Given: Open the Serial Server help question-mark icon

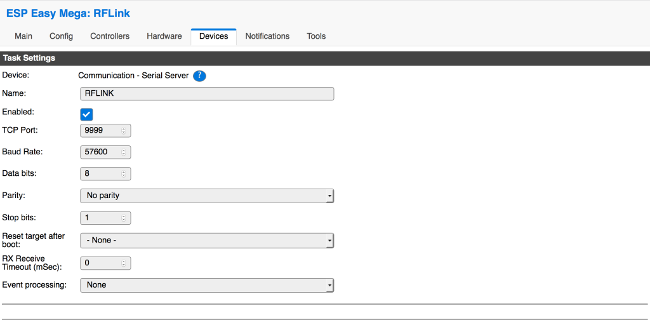Looking at the screenshot, I should (199, 76).
